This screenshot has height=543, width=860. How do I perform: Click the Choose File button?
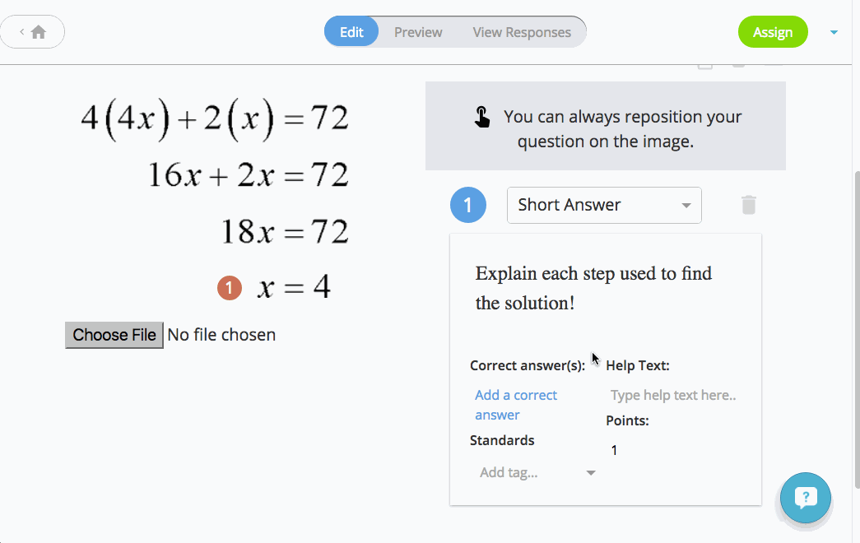(x=114, y=335)
